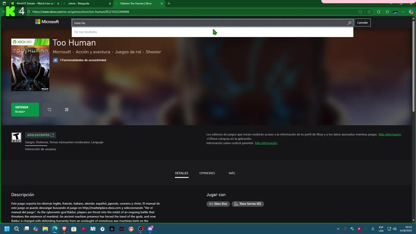The image size is (416, 234).
Task: Click AMD software tray icon
Action: 359,229
